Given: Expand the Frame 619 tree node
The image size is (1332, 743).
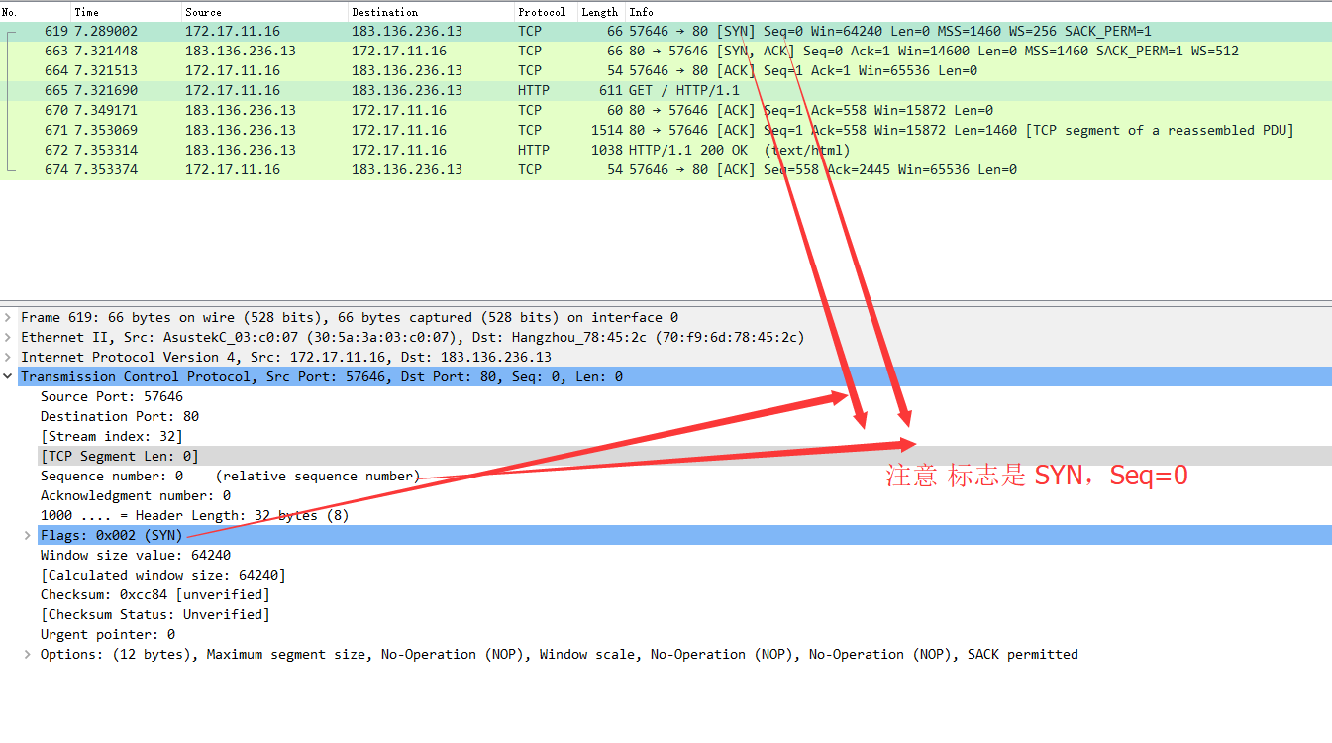Looking at the screenshot, I should pos(9,318).
